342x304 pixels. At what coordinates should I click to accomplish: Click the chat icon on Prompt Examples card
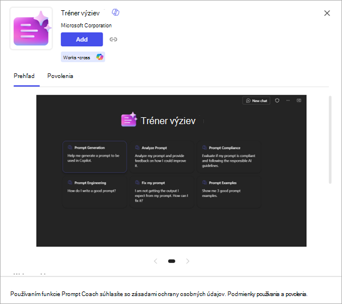(x=205, y=183)
